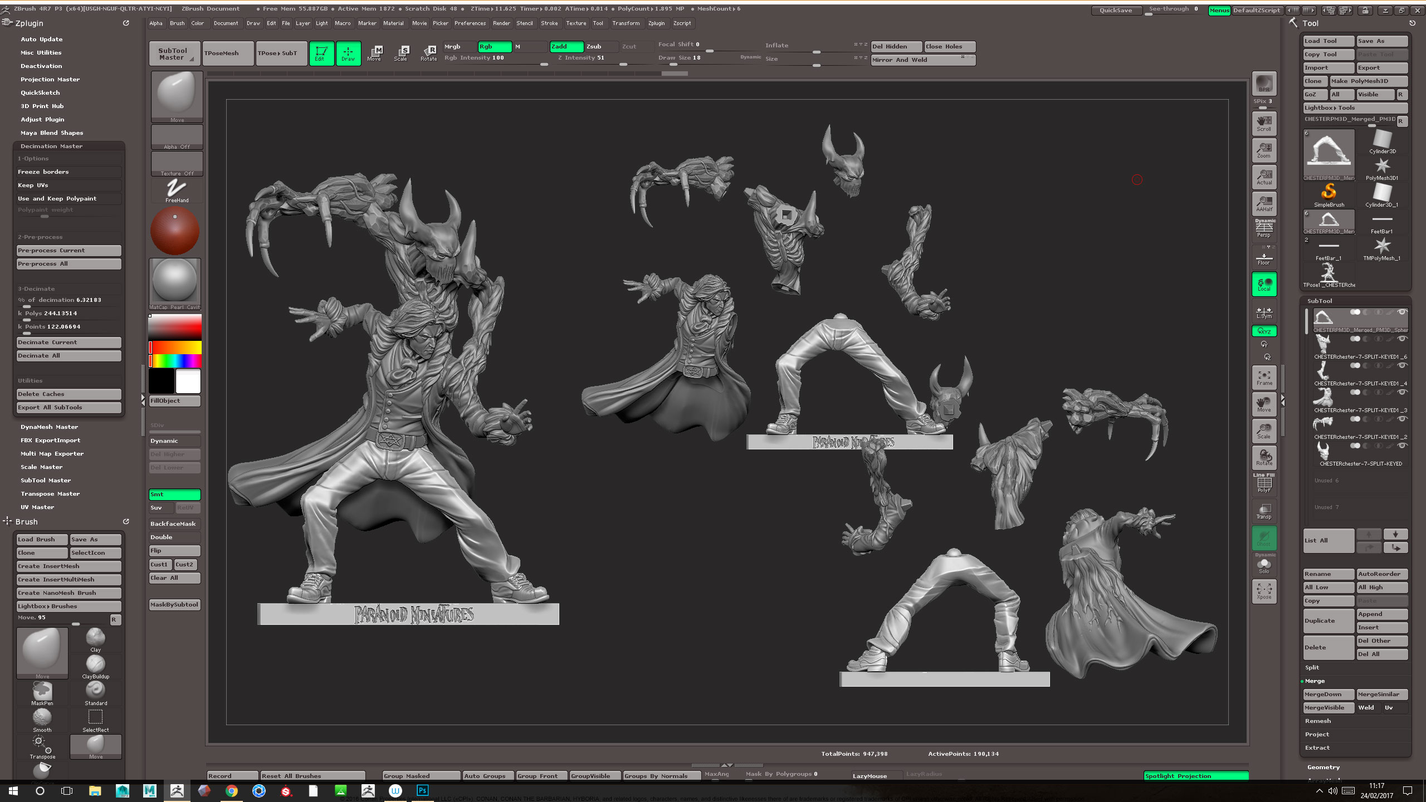1426x802 pixels.
Task: Click the BPR render icon
Action: (x=1264, y=84)
